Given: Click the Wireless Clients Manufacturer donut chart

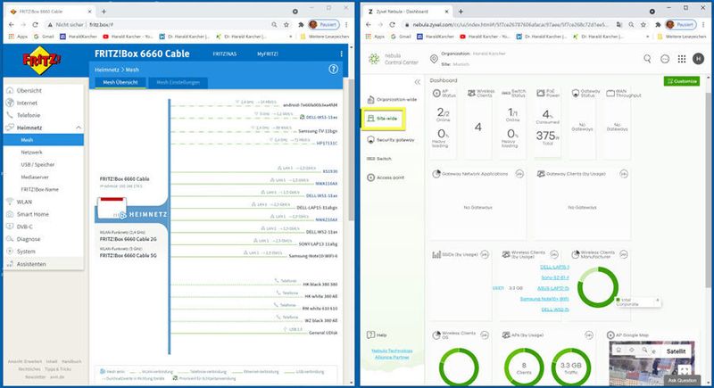Looking at the screenshot, I should pyautogui.click(x=597, y=287).
